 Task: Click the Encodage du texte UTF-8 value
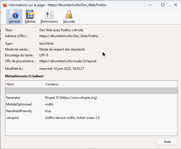pos(44,55)
